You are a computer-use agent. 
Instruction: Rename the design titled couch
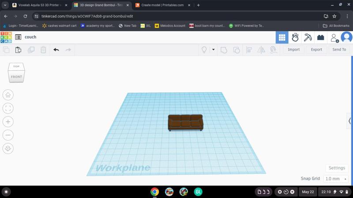[x=30, y=37]
